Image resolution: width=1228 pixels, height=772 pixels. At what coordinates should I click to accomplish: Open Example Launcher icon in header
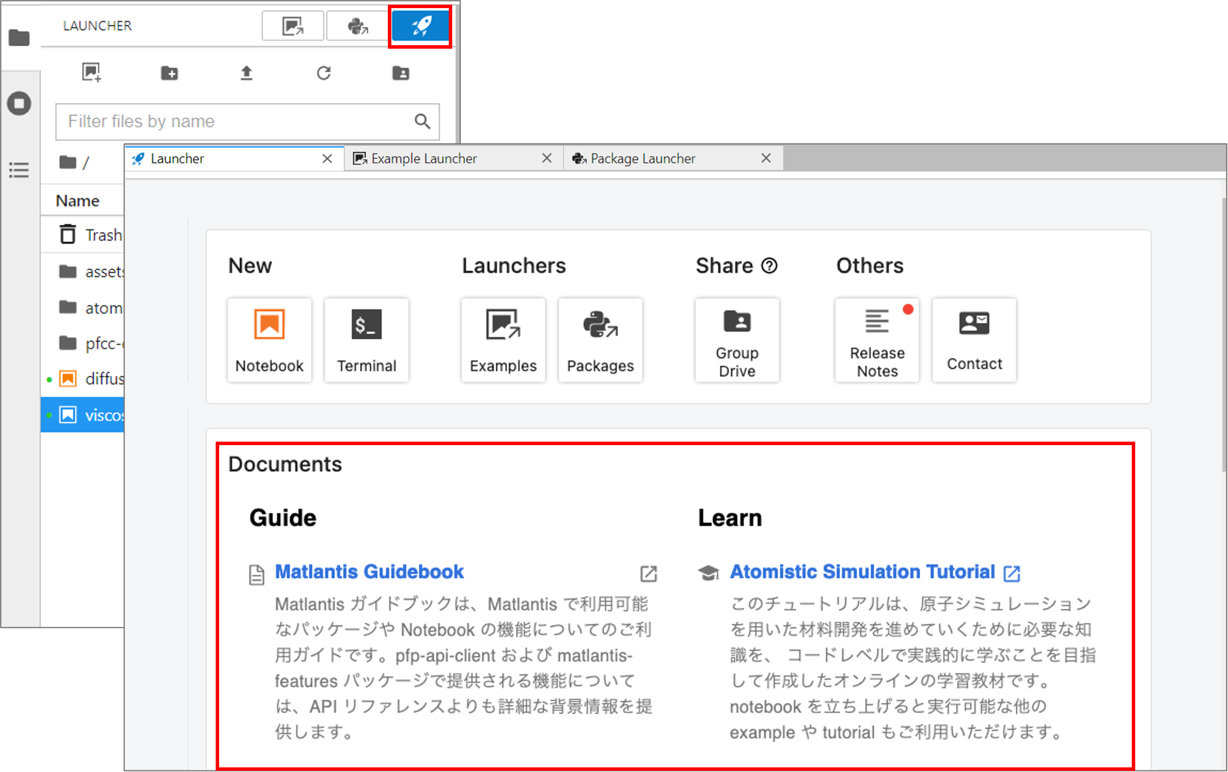(x=293, y=26)
